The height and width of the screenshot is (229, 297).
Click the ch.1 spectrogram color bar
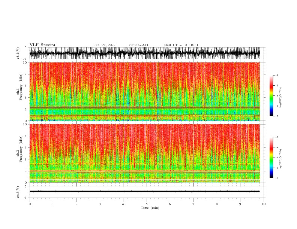click(271, 96)
